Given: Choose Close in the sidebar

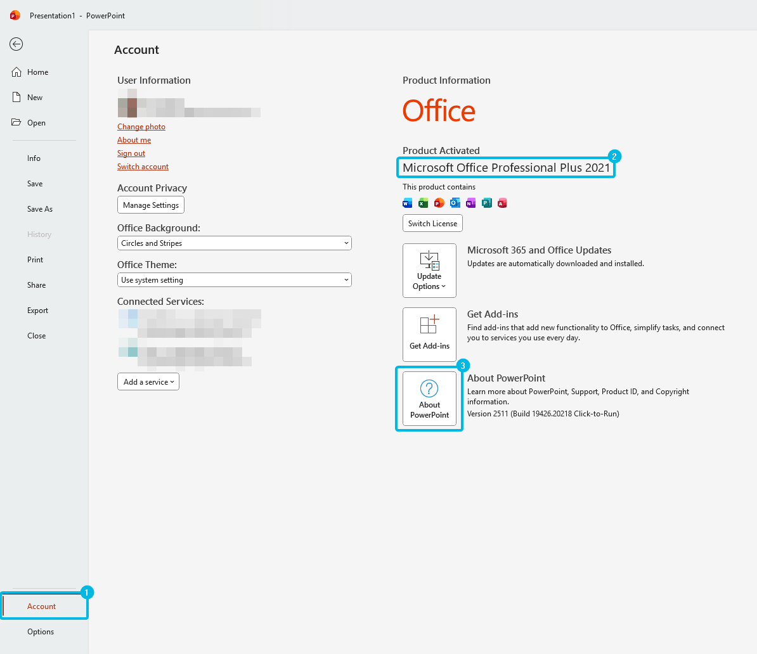Looking at the screenshot, I should [x=37, y=335].
